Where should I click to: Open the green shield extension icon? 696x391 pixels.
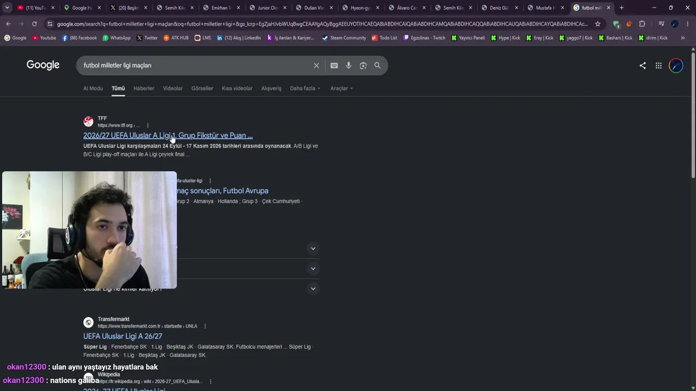click(x=616, y=24)
